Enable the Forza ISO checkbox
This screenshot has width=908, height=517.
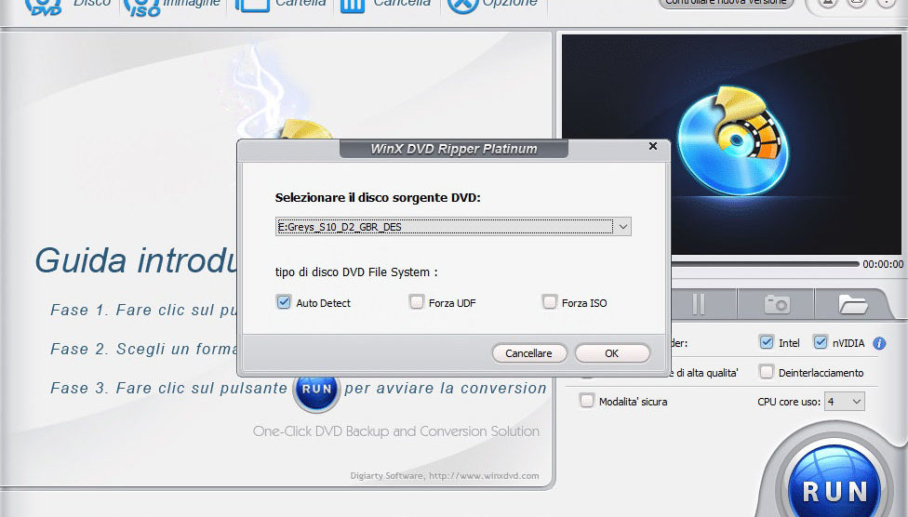coord(549,302)
